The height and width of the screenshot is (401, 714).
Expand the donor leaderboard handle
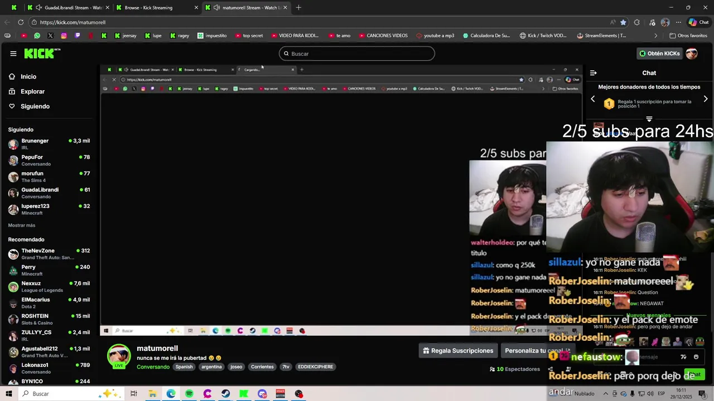coord(649,119)
